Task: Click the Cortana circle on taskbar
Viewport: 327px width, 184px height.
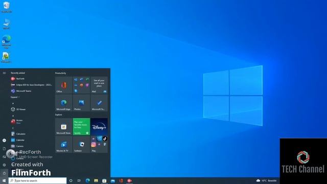Action: (71, 180)
